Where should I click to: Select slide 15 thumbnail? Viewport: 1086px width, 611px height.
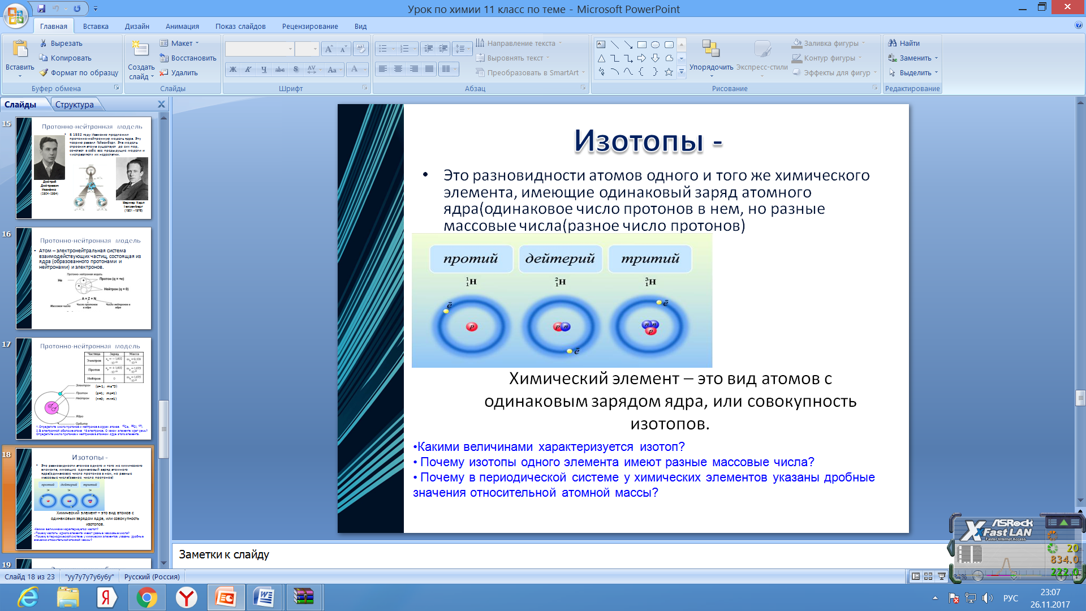click(84, 168)
